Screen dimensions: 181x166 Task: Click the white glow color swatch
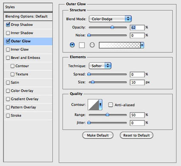pyautogui.click(x=82, y=45)
